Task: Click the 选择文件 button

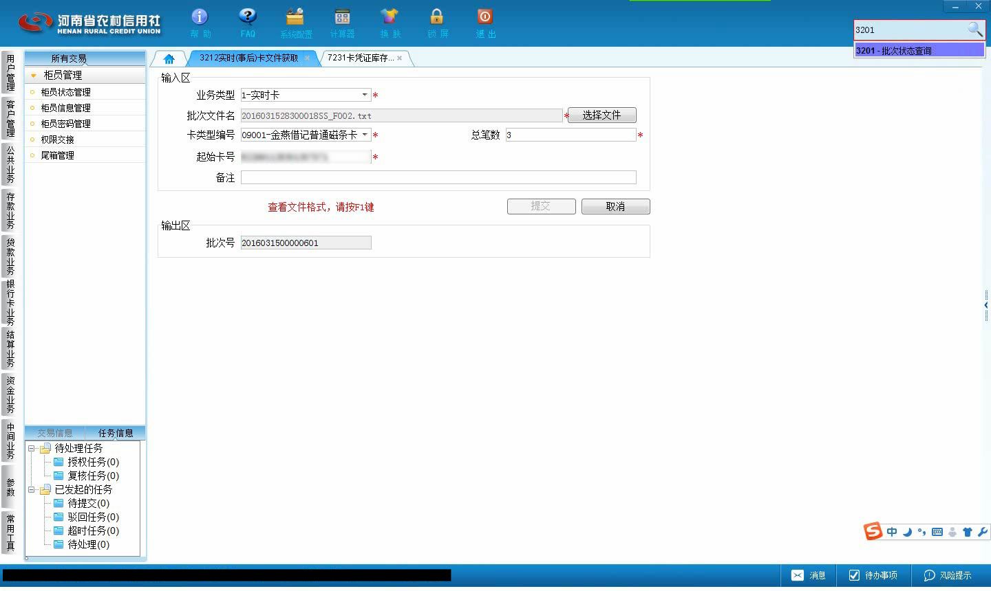Action: [x=601, y=115]
